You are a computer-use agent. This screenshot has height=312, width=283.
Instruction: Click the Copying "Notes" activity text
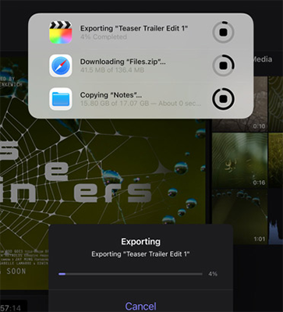tap(111, 95)
